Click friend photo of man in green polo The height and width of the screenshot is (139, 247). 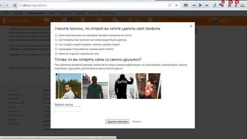tap(95, 86)
